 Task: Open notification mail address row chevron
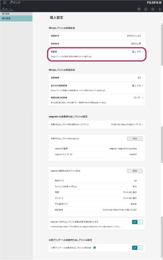coord(143,125)
